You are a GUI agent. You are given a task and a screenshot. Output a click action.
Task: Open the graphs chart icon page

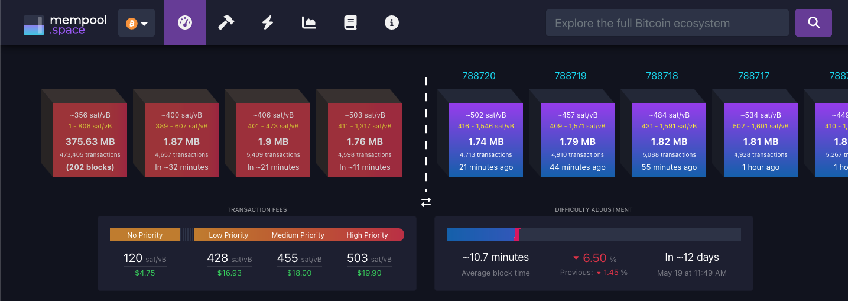[309, 23]
